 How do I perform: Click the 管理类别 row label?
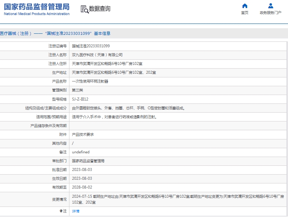60,90
